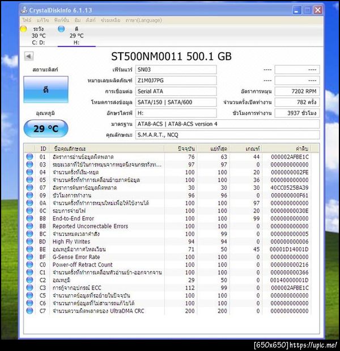Click the interface field Serial ATA

tap(176, 91)
